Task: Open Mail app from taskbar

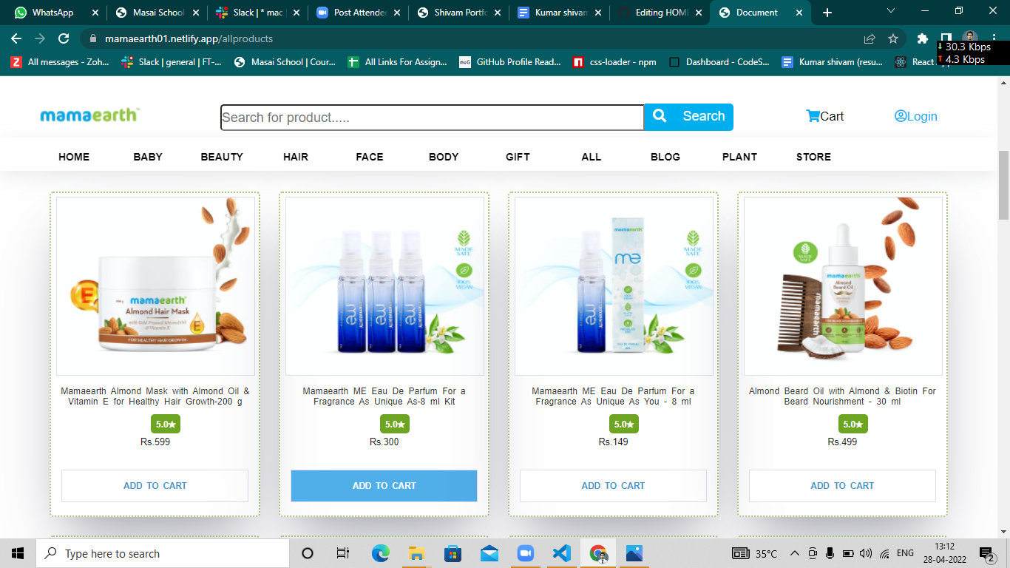Action: 489,553
